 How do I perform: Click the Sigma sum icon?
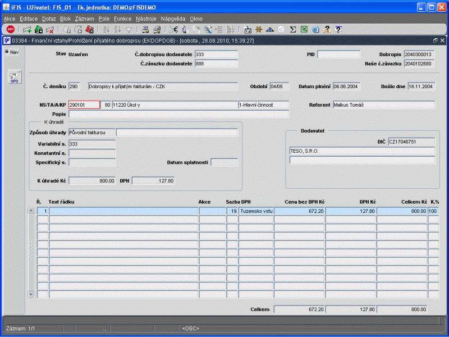[292, 29]
